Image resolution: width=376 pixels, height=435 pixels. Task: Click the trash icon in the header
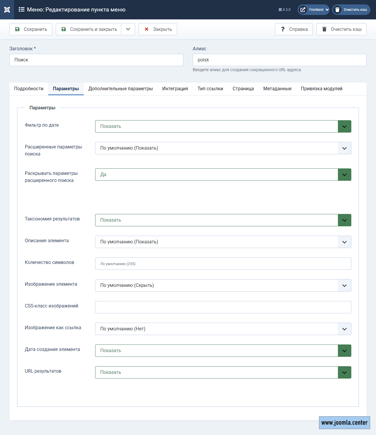[338, 10]
